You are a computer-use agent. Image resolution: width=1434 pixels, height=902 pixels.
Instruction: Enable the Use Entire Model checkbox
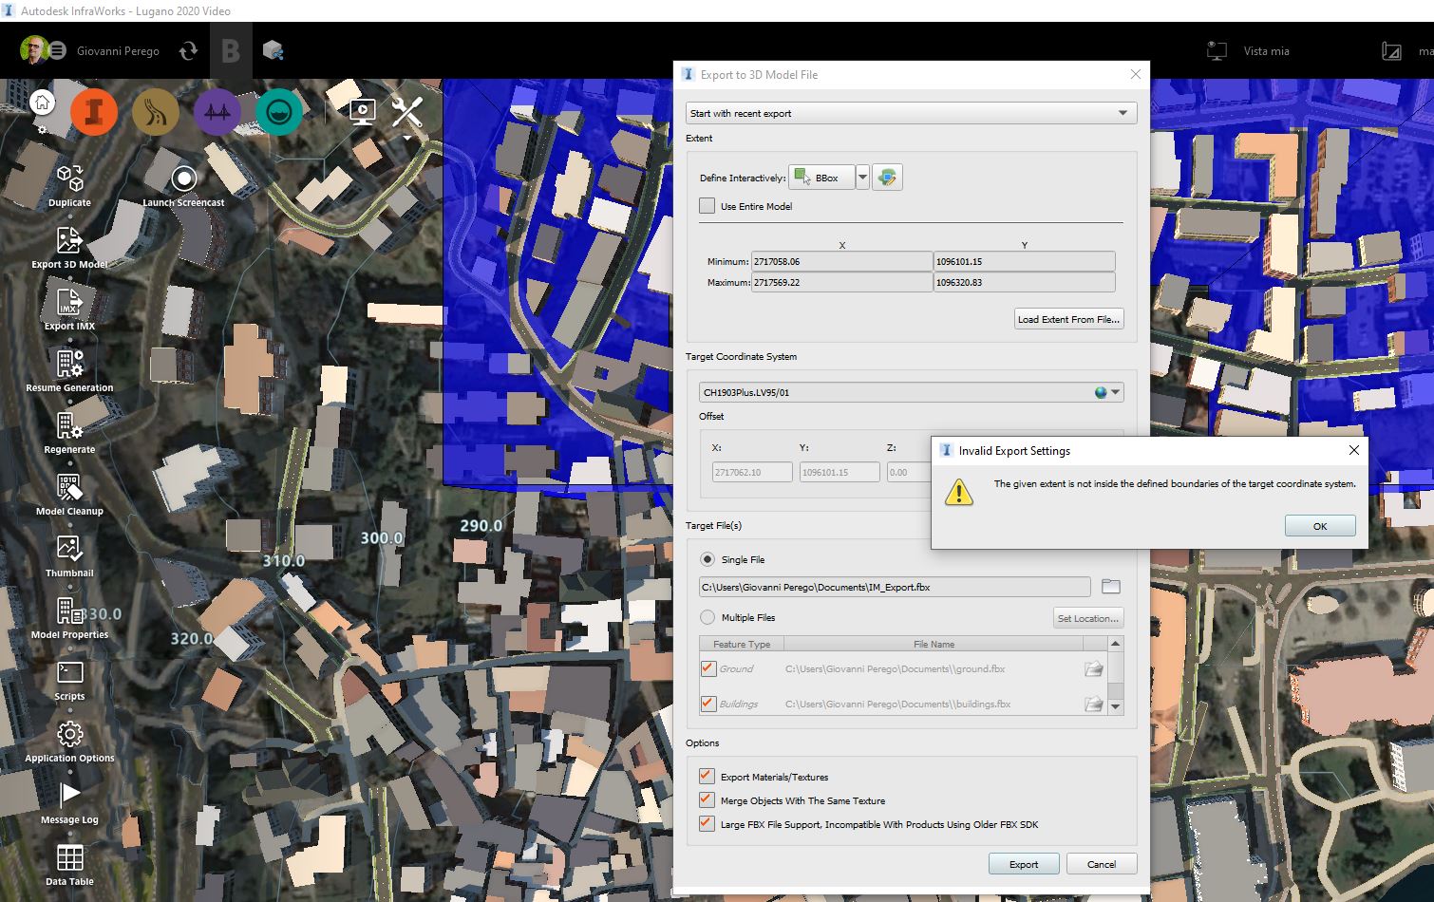click(x=707, y=205)
